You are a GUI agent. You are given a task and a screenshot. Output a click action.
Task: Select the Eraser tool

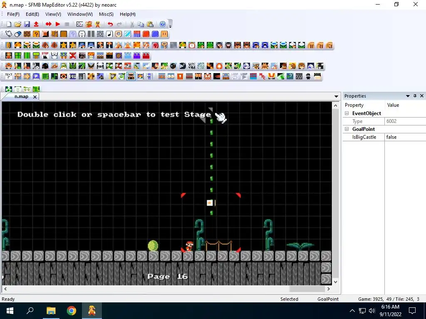pyautogui.click(x=17, y=34)
